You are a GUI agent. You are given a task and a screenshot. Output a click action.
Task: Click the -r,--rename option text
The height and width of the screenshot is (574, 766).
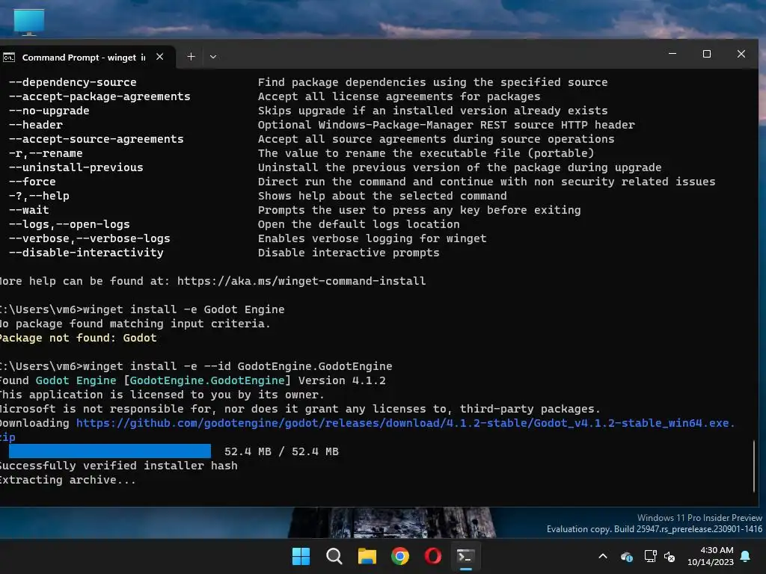[x=46, y=153]
